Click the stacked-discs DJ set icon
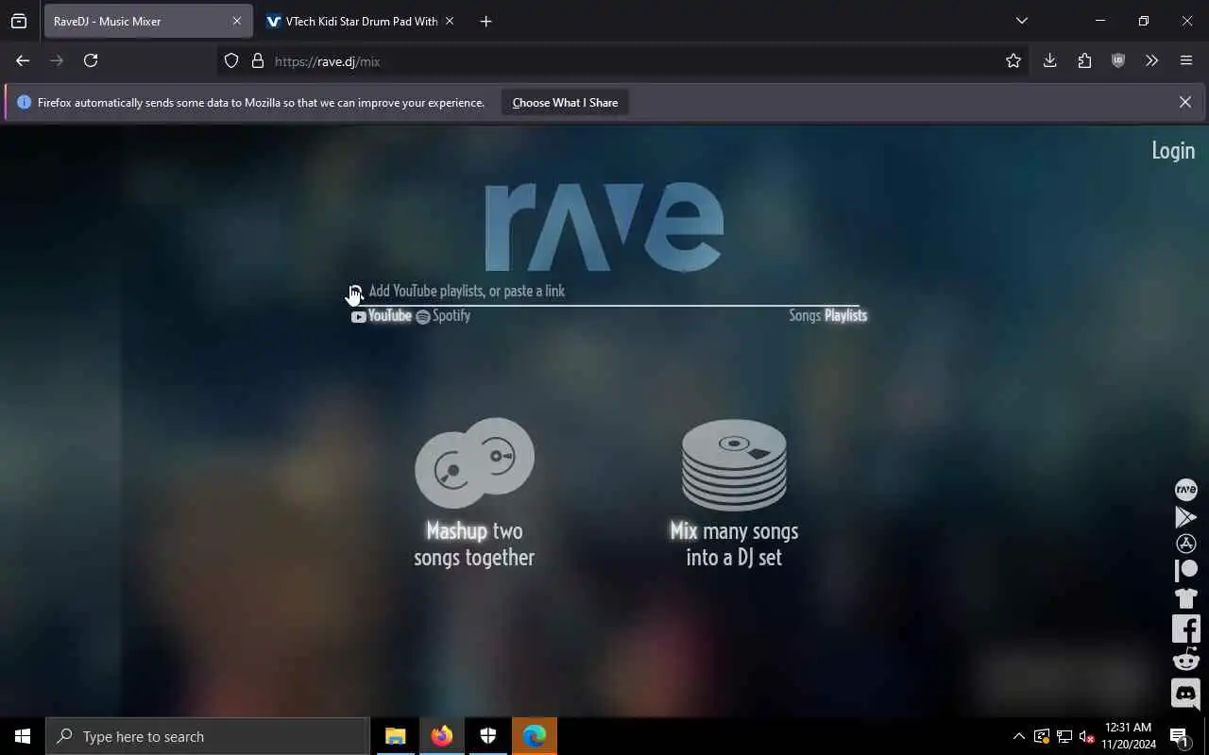Screen dimensions: 1209x755 tap(734, 464)
